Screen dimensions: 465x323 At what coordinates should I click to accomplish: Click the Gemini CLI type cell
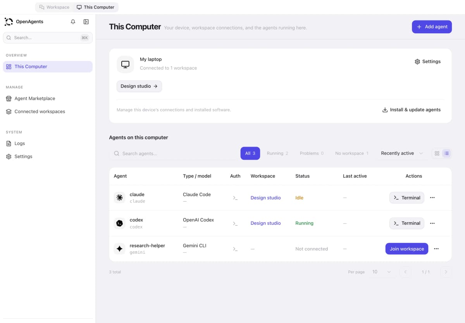tap(195, 246)
